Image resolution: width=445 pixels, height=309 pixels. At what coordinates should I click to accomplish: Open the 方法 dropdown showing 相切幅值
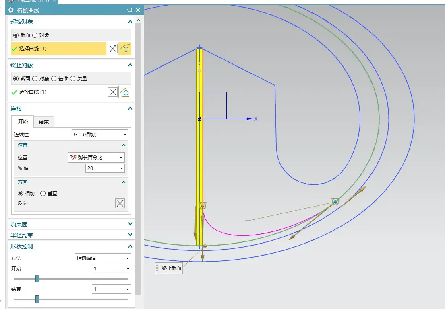[x=103, y=258]
